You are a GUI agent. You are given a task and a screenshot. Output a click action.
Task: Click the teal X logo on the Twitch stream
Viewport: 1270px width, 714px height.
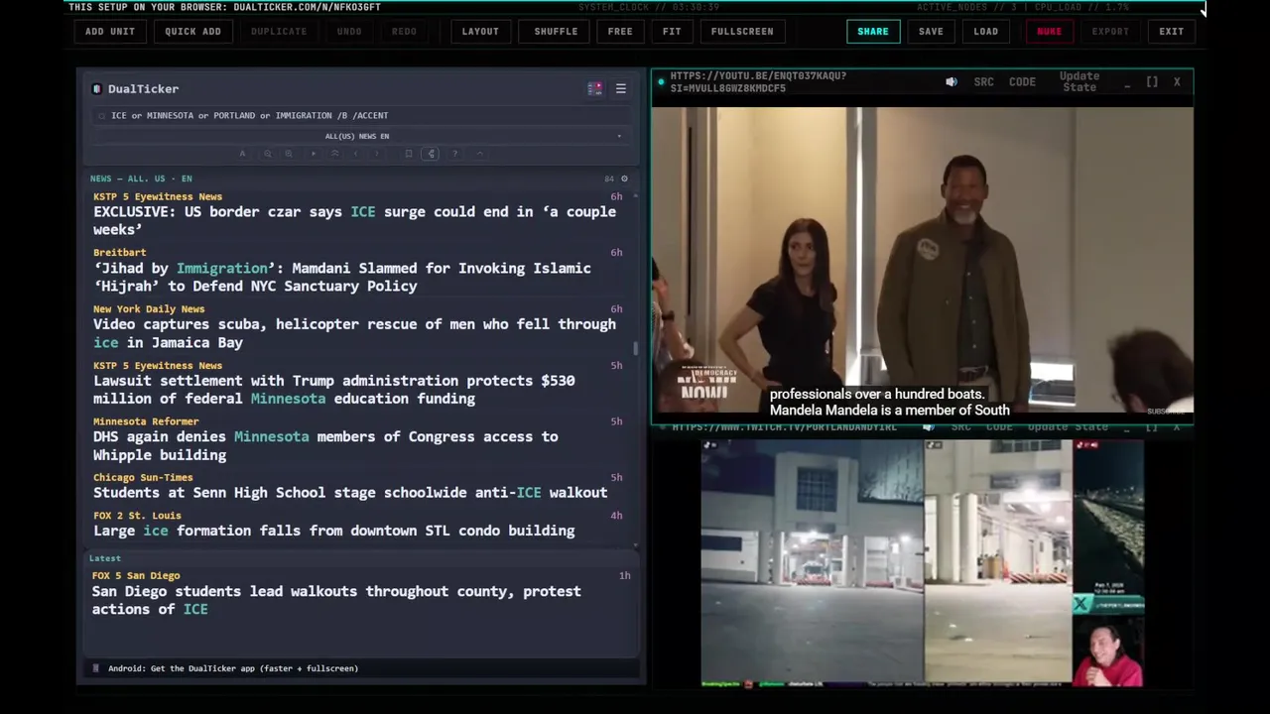click(x=1079, y=603)
